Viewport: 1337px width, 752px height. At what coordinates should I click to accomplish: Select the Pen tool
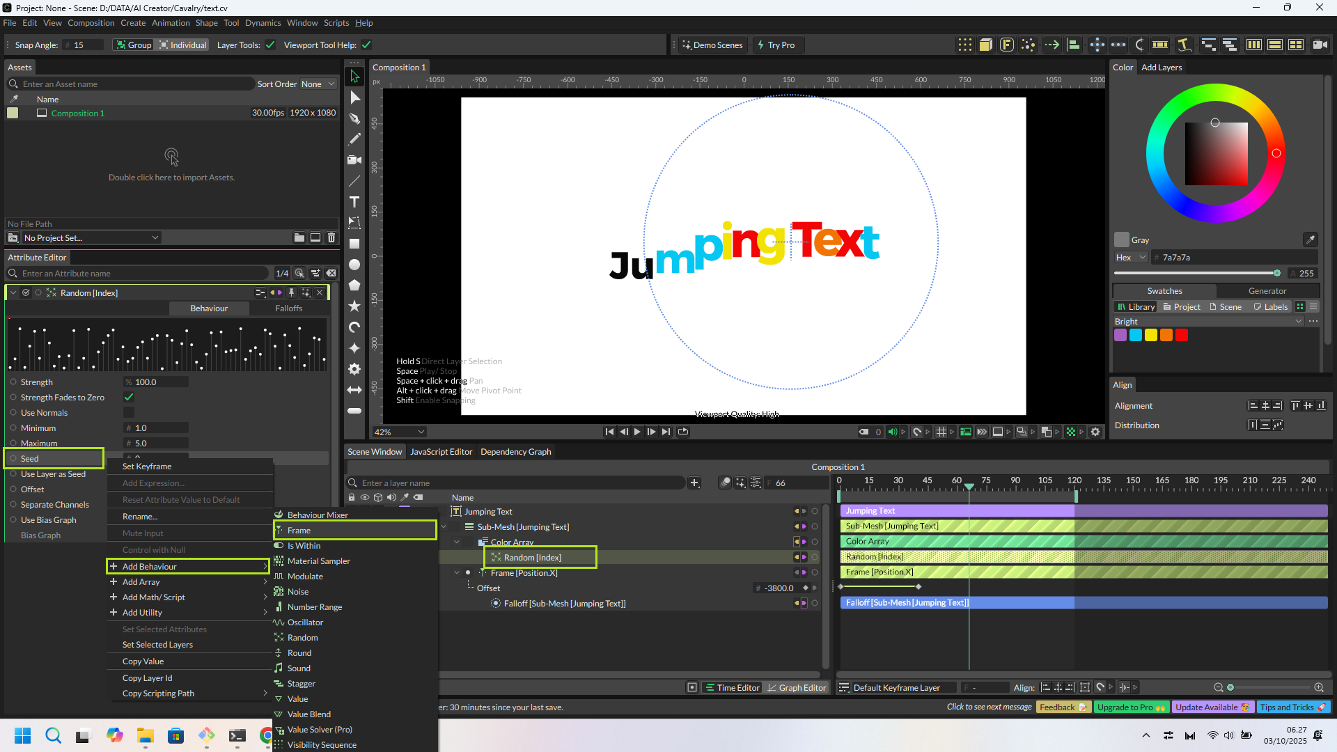354,118
